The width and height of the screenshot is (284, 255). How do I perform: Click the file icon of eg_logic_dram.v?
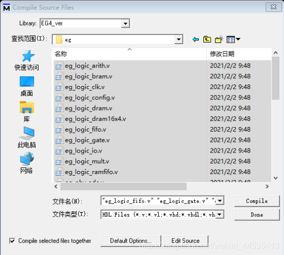60,109
